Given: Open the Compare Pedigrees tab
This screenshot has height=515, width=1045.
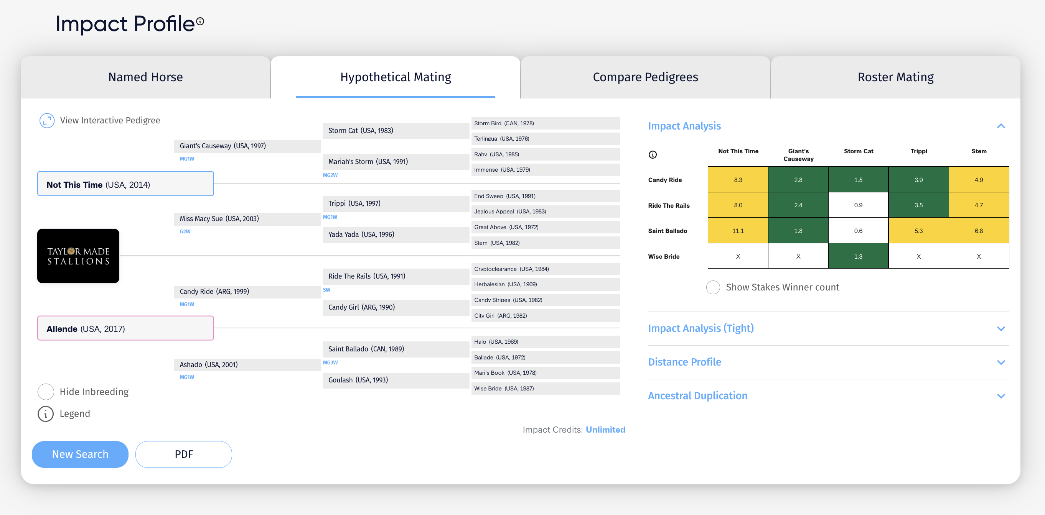Looking at the screenshot, I should pyautogui.click(x=645, y=77).
